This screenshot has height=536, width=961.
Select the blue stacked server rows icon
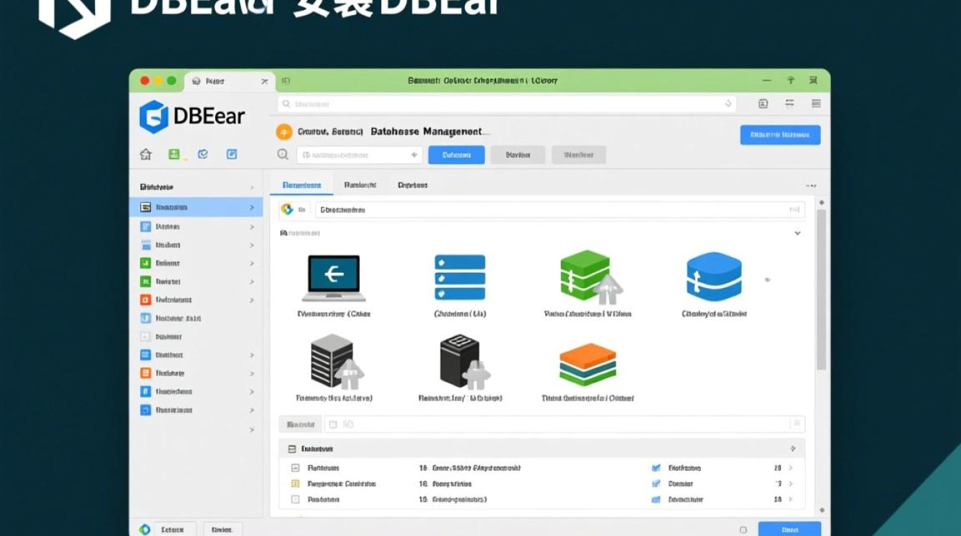[460, 277]
